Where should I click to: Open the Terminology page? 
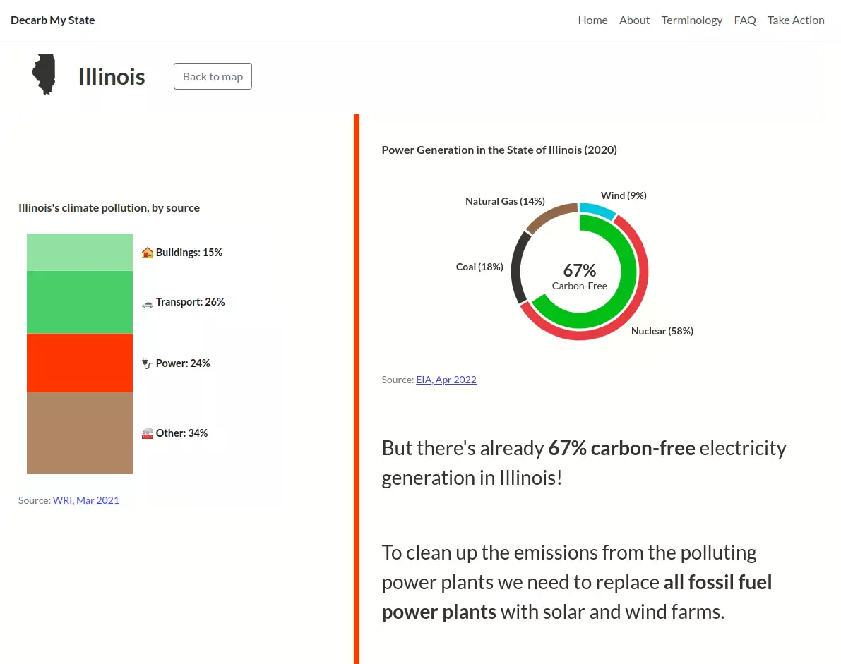pyautogui.click(x=691, y=20)
